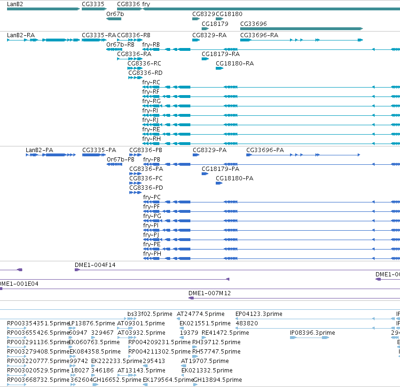Click the fry-PJ protein label
Image resolution: width=400 pixels, height=387 pixels.
point(151,235)
